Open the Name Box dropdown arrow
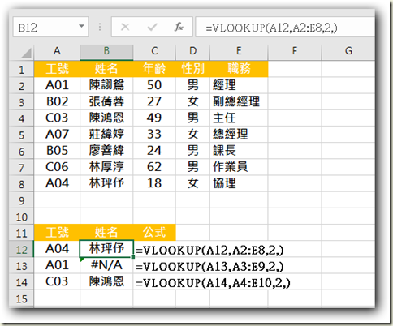393x326 pixels. [x=81, y=27]
